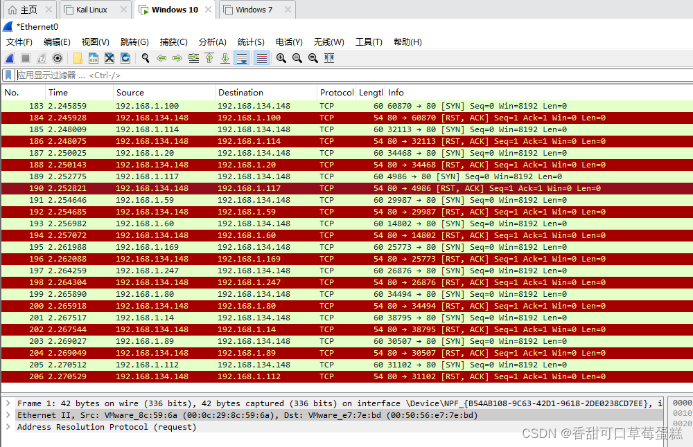
Task: Open capture options via the gear icon
Action: 58,58
